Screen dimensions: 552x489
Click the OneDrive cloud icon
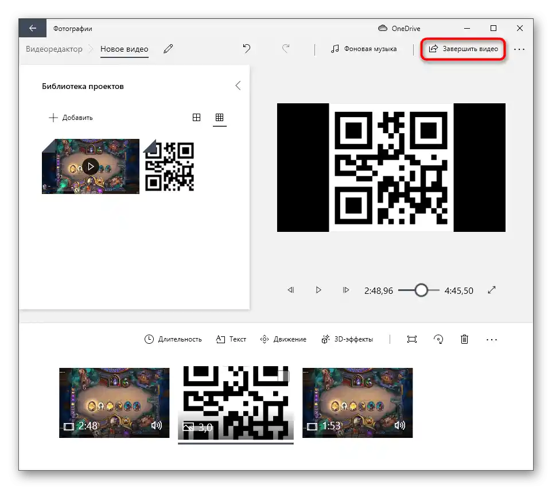pyautogui.click(x=383, y=28)
